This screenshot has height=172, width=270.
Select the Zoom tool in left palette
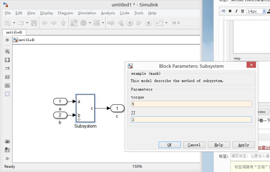click(x=7, y=52)
